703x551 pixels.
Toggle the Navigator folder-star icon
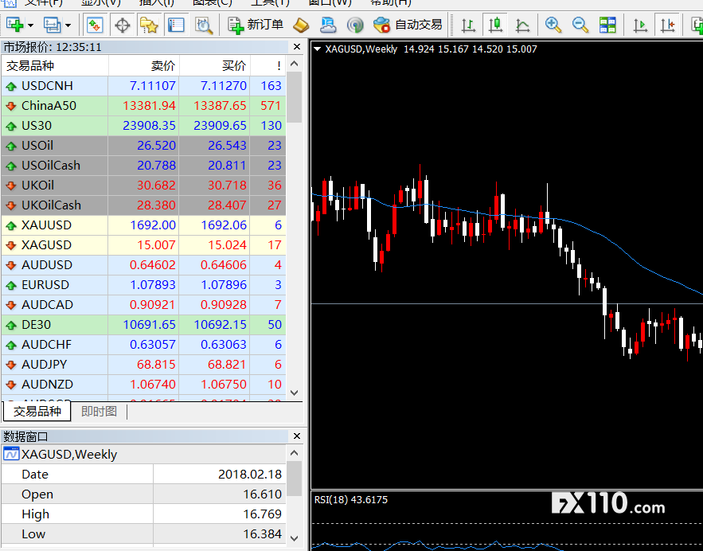(149, 25)
